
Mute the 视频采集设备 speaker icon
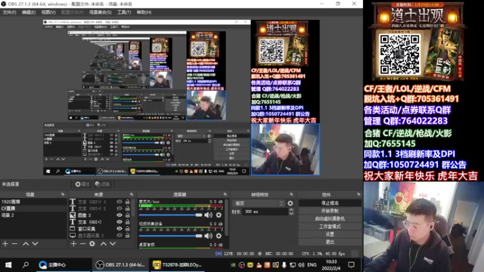tap(208, 236)
